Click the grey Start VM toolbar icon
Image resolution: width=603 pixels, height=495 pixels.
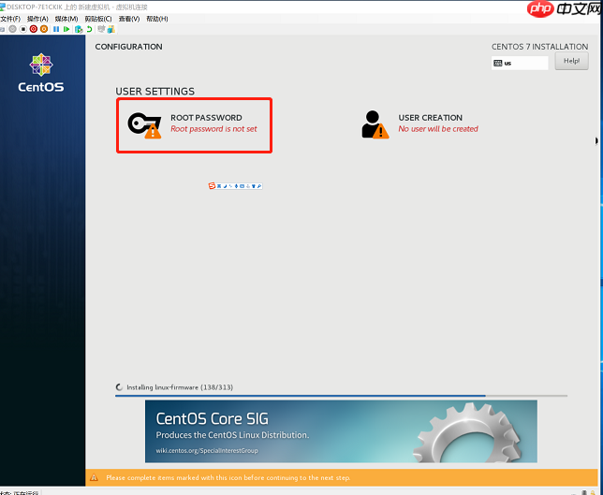[x=13, y=29]
